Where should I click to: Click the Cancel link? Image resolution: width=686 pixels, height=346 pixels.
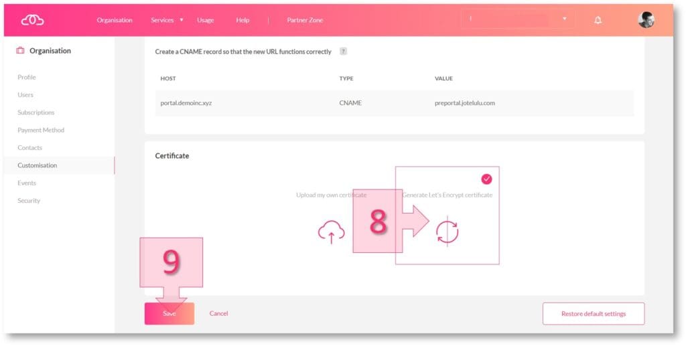pyautogui.click(x=218, y=313)
